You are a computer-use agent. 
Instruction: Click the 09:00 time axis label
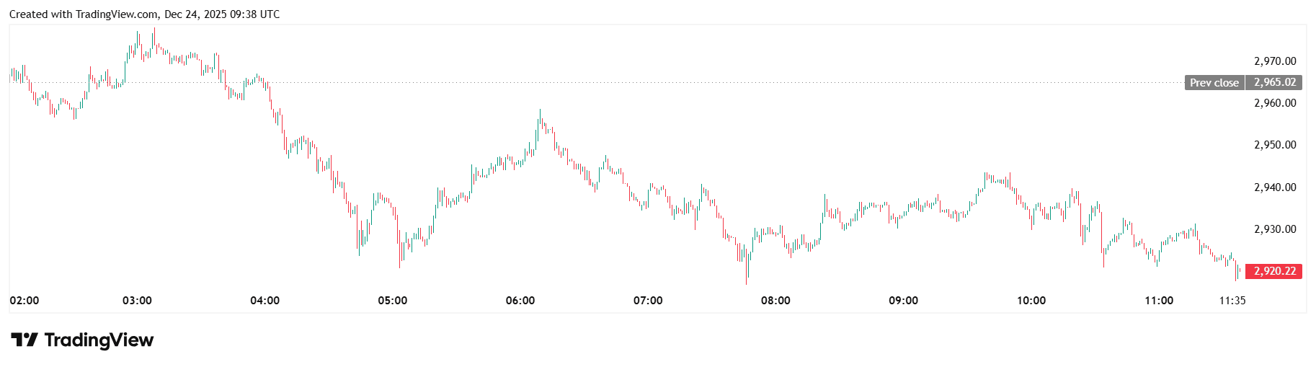point(903,301)
